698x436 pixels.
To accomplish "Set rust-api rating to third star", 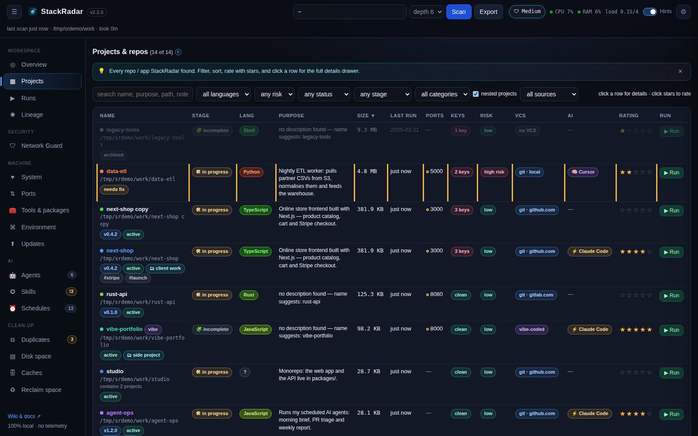I will pyautogui.click(x=636, y=295).
